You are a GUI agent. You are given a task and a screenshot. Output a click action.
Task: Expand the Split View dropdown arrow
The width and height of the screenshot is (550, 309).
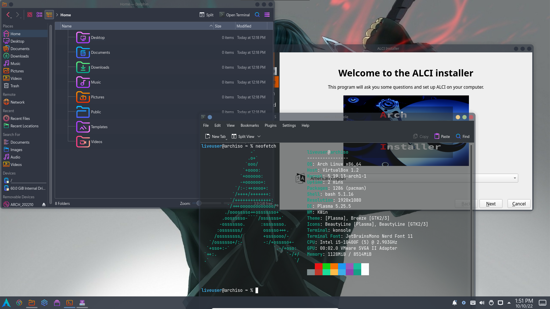259,136
